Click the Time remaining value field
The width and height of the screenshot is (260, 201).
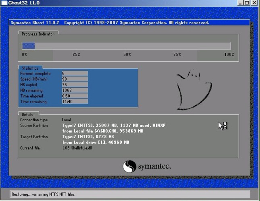[74, 102]
